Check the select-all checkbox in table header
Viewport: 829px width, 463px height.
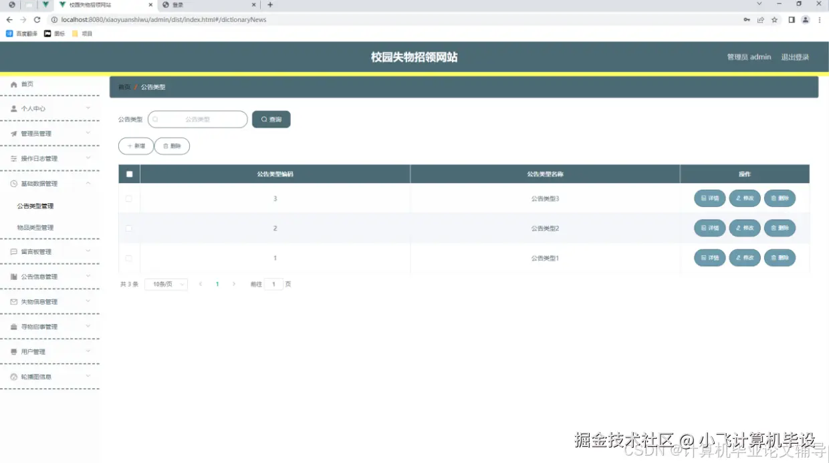(129, 174)
